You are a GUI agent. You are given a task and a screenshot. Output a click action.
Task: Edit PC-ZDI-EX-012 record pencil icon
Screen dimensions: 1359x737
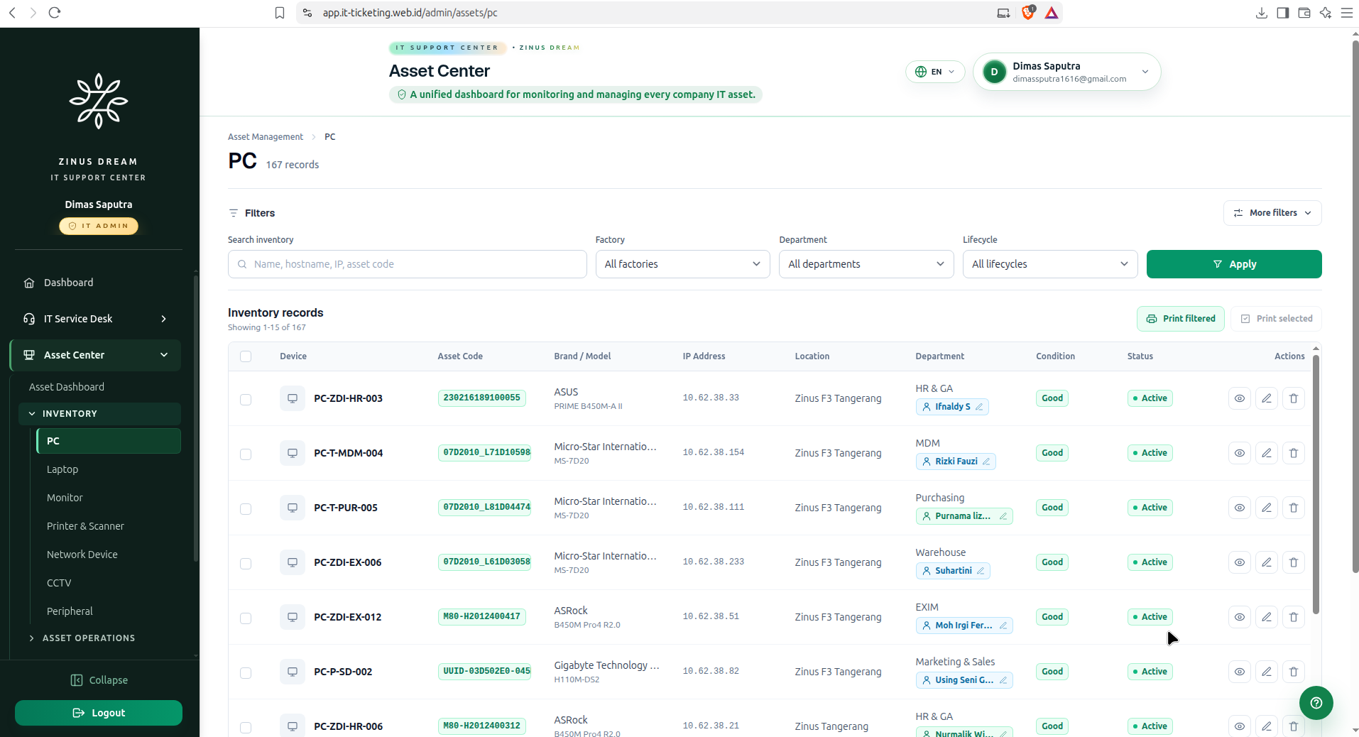click(x=1266, y=617)
